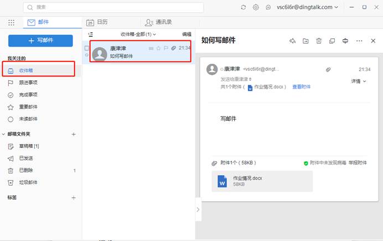Click the refresh sync icon at top
This screenshot has width=383, height=241.
(244, 7)
